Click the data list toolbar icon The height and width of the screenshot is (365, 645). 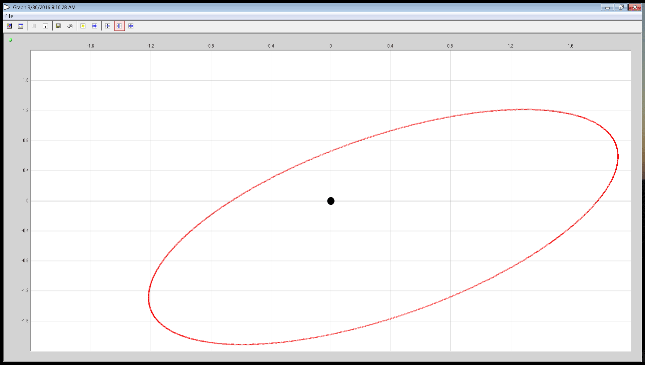point(33,26)
